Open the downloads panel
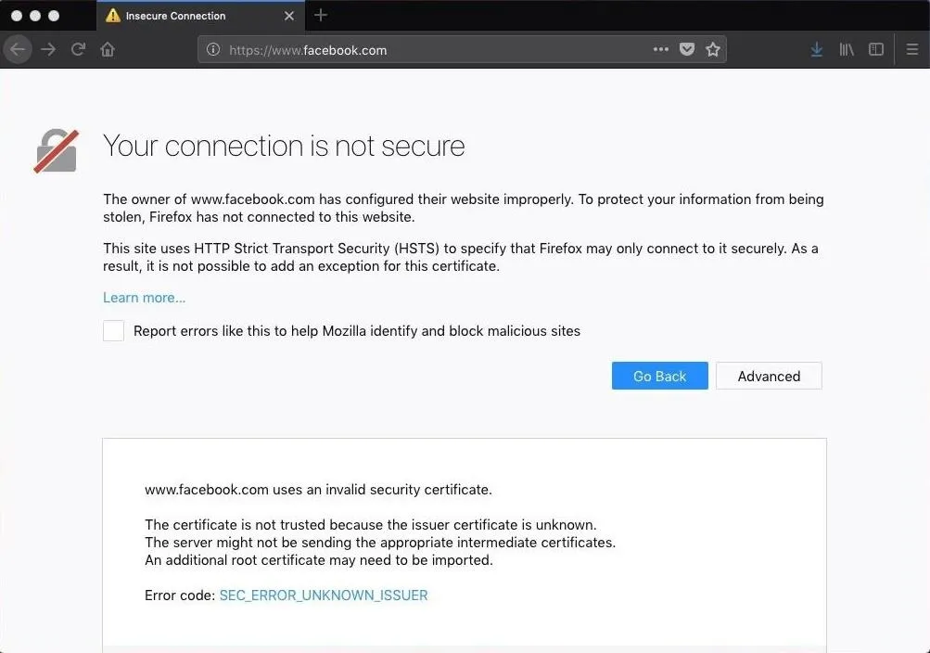 pyautogui.click(x=817, y=49)
